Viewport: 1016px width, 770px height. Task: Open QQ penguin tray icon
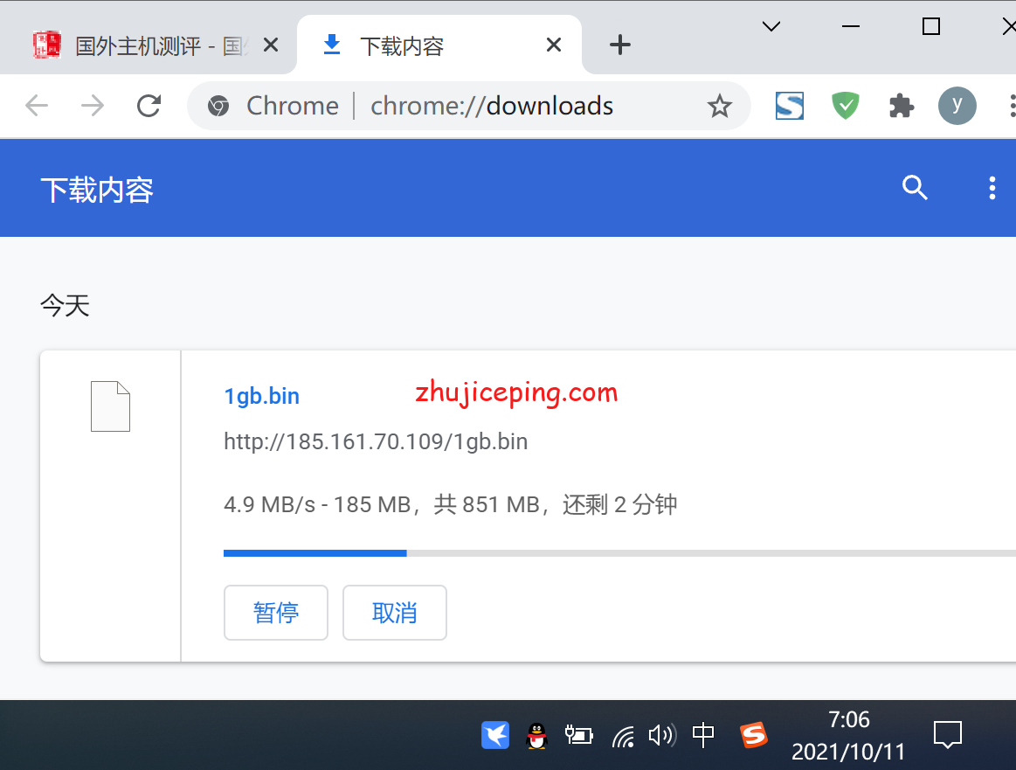pos(537,736)
